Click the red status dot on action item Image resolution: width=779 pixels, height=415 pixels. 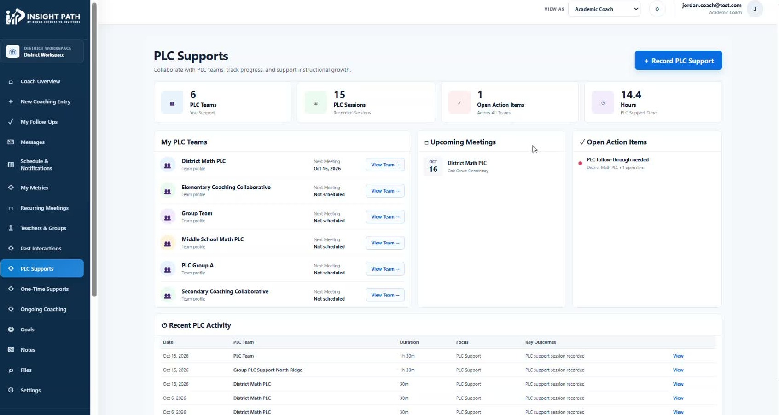(580, 163)
